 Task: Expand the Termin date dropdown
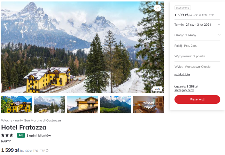pos(197,25)
